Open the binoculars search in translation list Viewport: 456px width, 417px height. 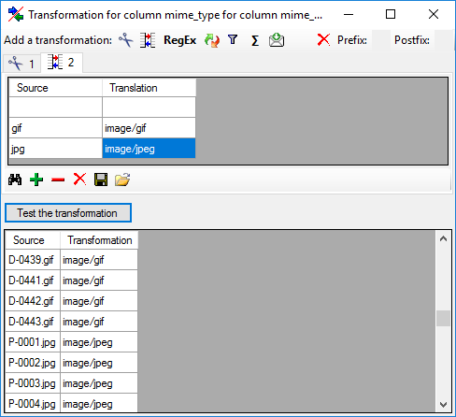click(x=15, y=180)
